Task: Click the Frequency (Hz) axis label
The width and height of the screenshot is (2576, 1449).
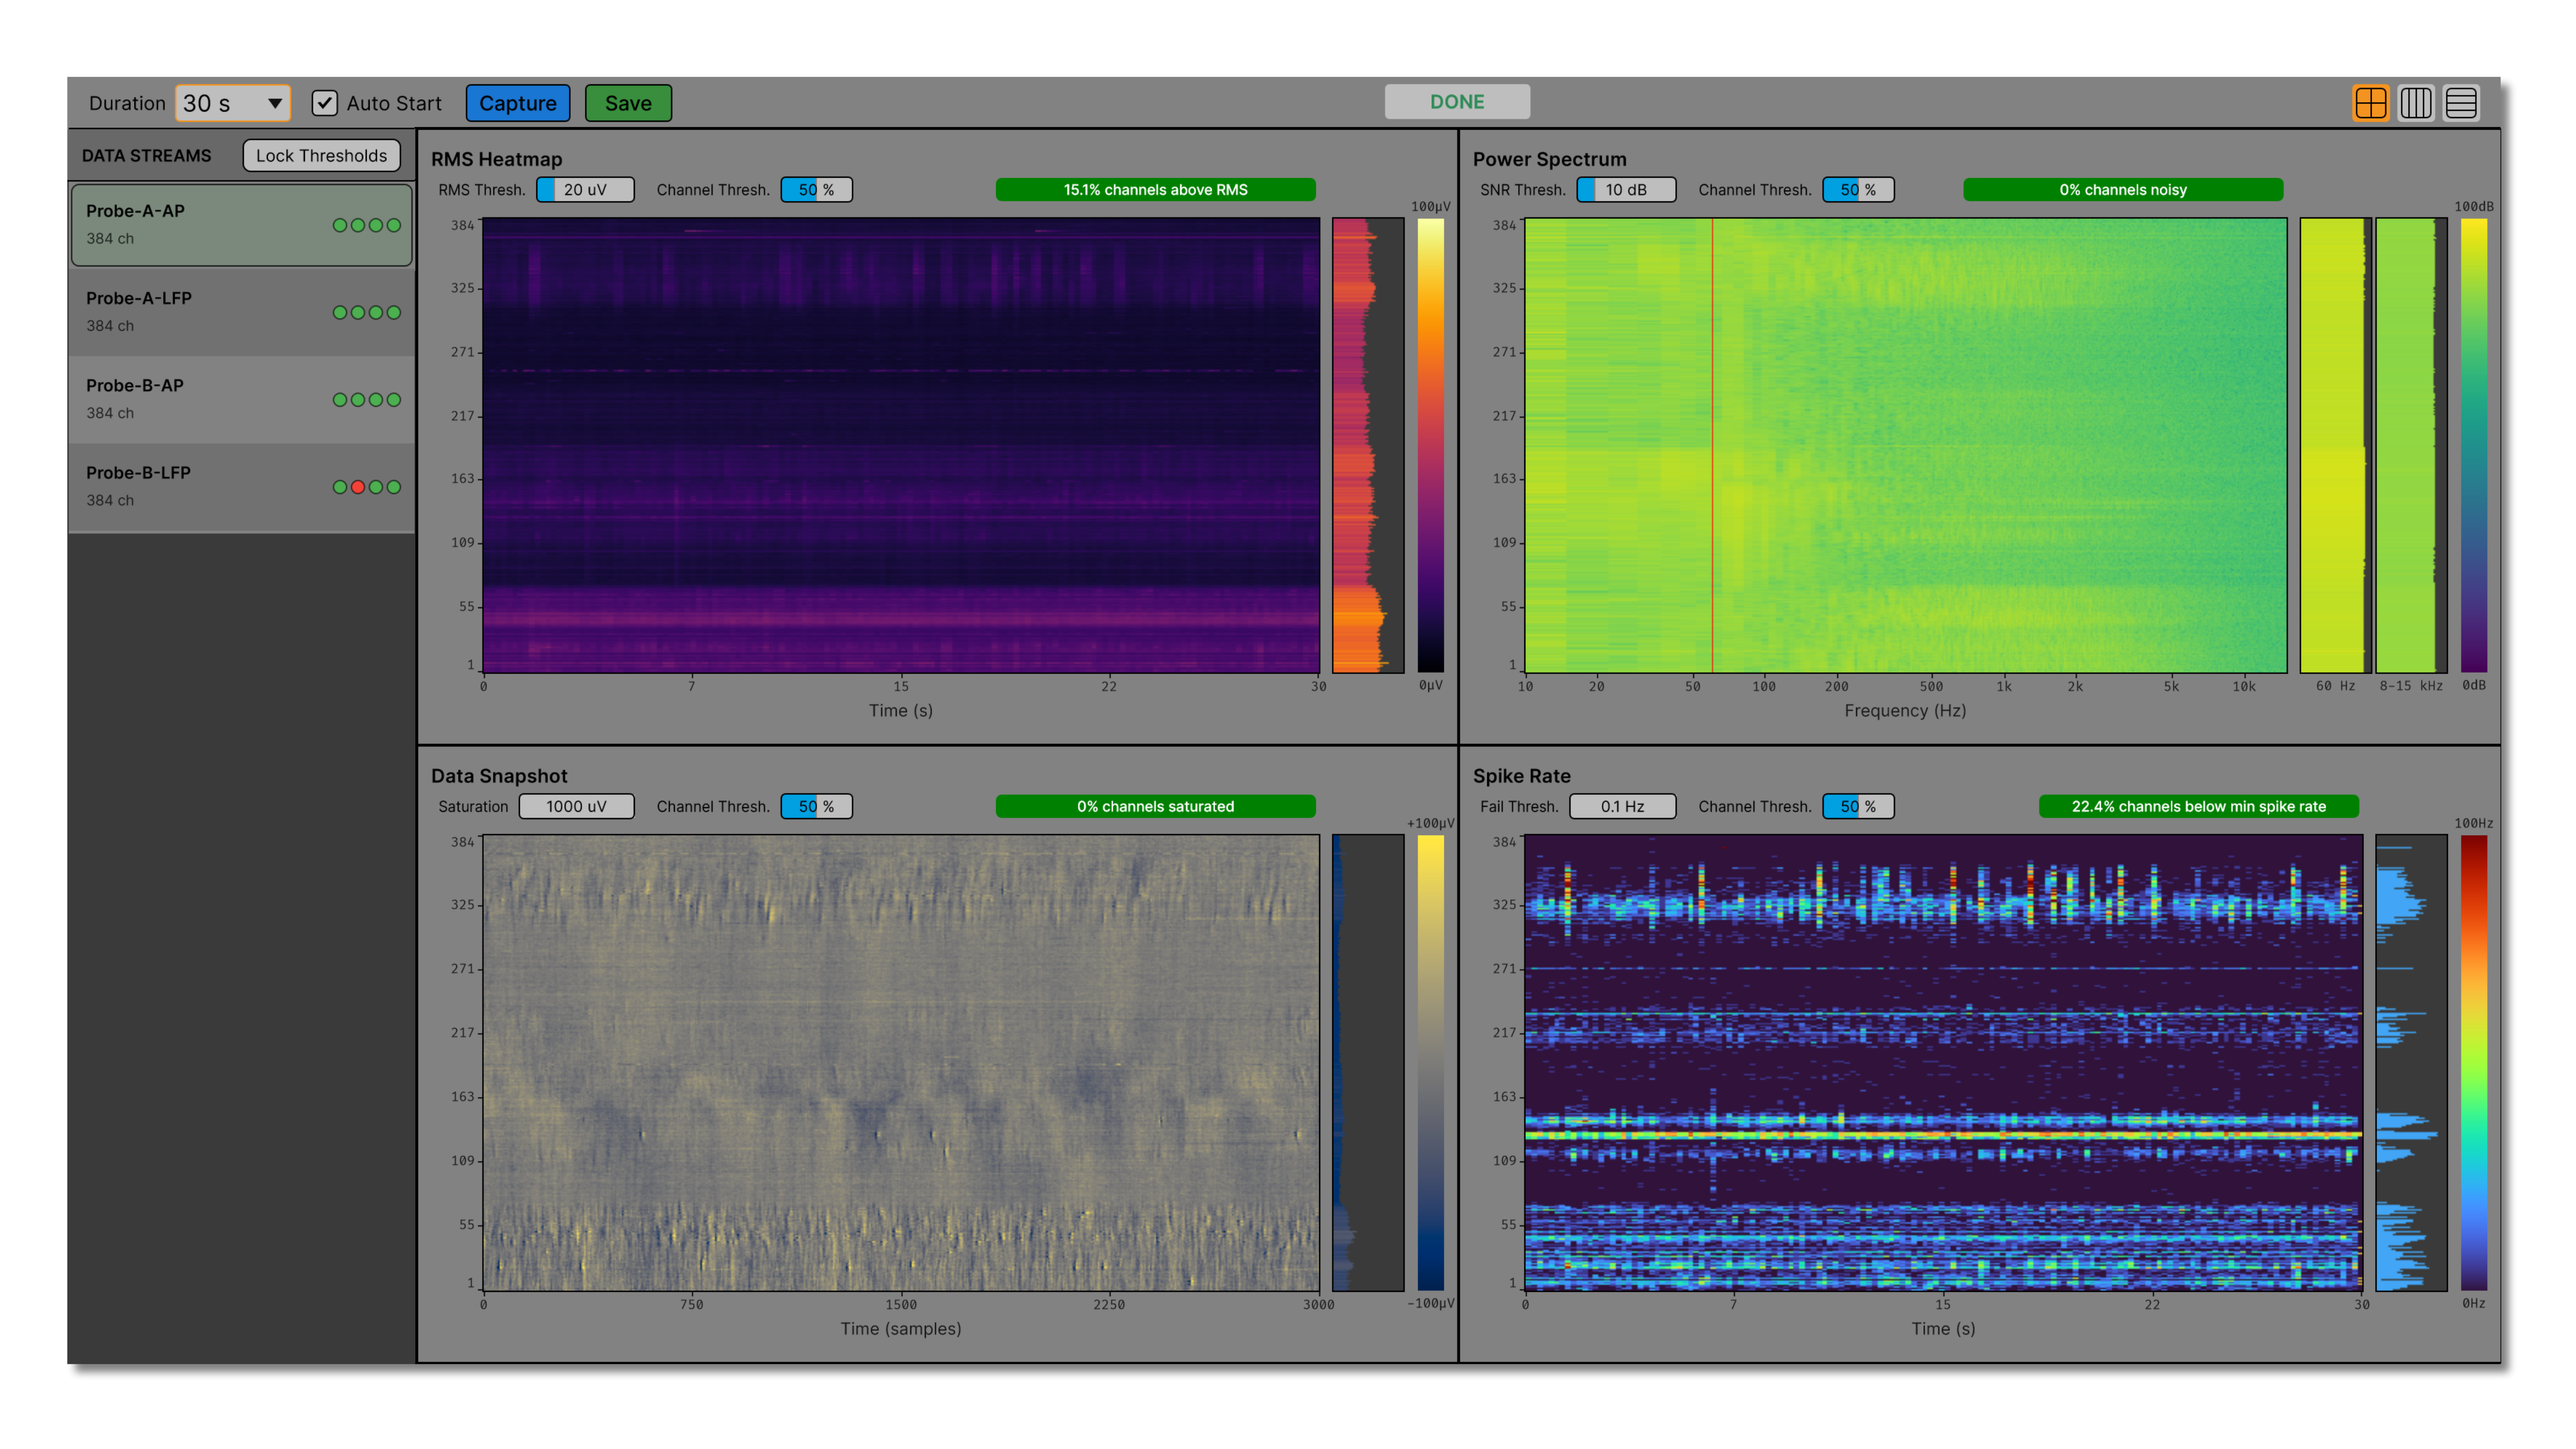Action: click(x=1905, y=710)
